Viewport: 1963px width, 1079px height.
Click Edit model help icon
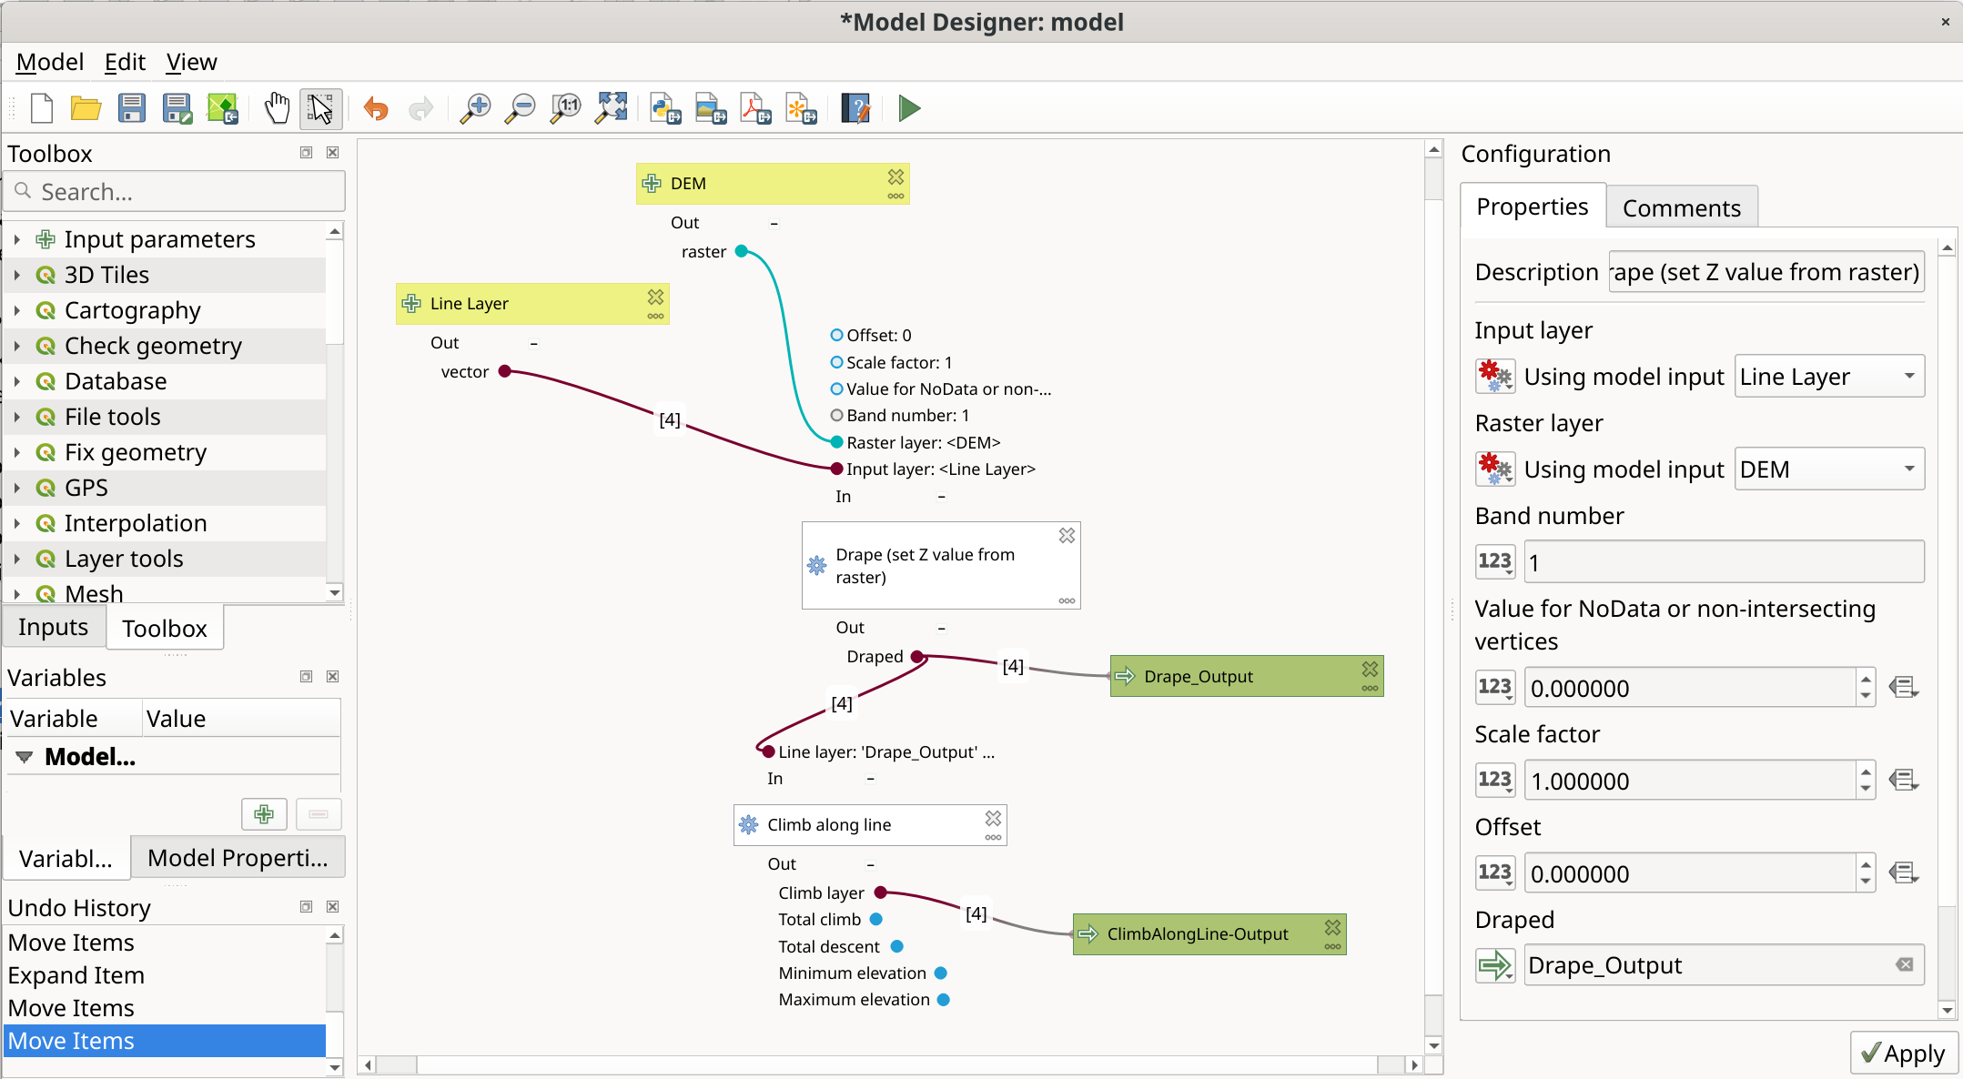pos(855,108)
